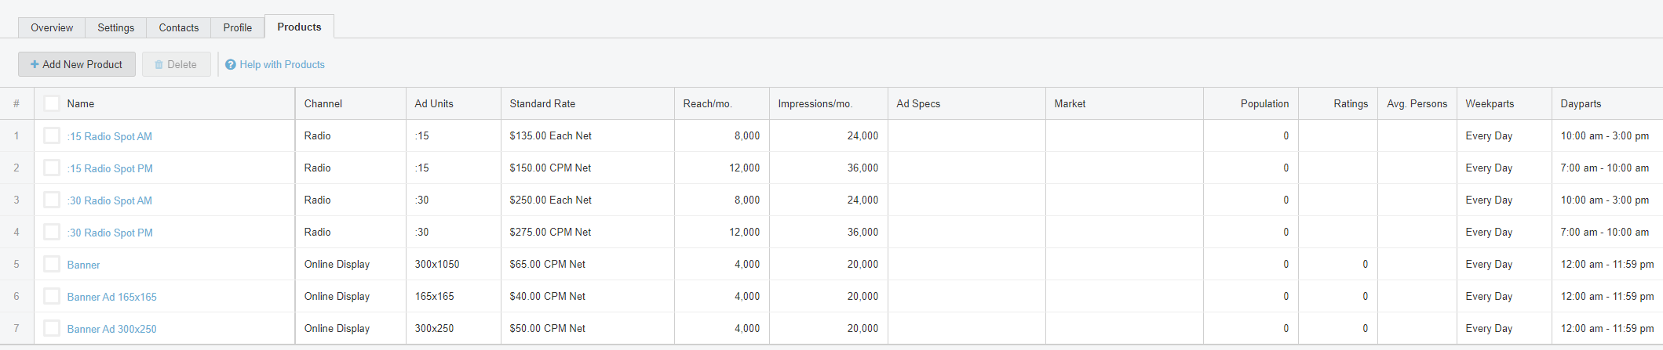Open the Banner Ad 165x165 product
1663x350 pixels.
tap(111, 297)
